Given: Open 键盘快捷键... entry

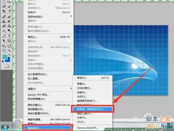Looking at the screenshot, I should point(49,119).
